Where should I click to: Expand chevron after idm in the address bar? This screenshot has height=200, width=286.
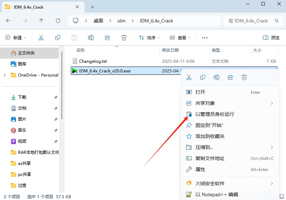click(133, 21)
